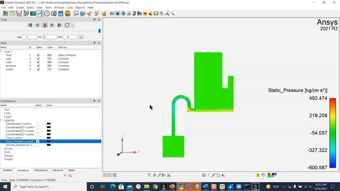The width and height of the screenshot is (340, 191).
Task: Open the Tools menu
Action: (48, 7)
